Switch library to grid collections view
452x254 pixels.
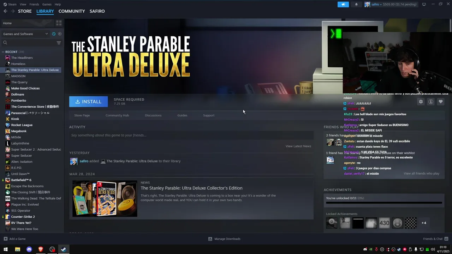[x=59, y=23]
